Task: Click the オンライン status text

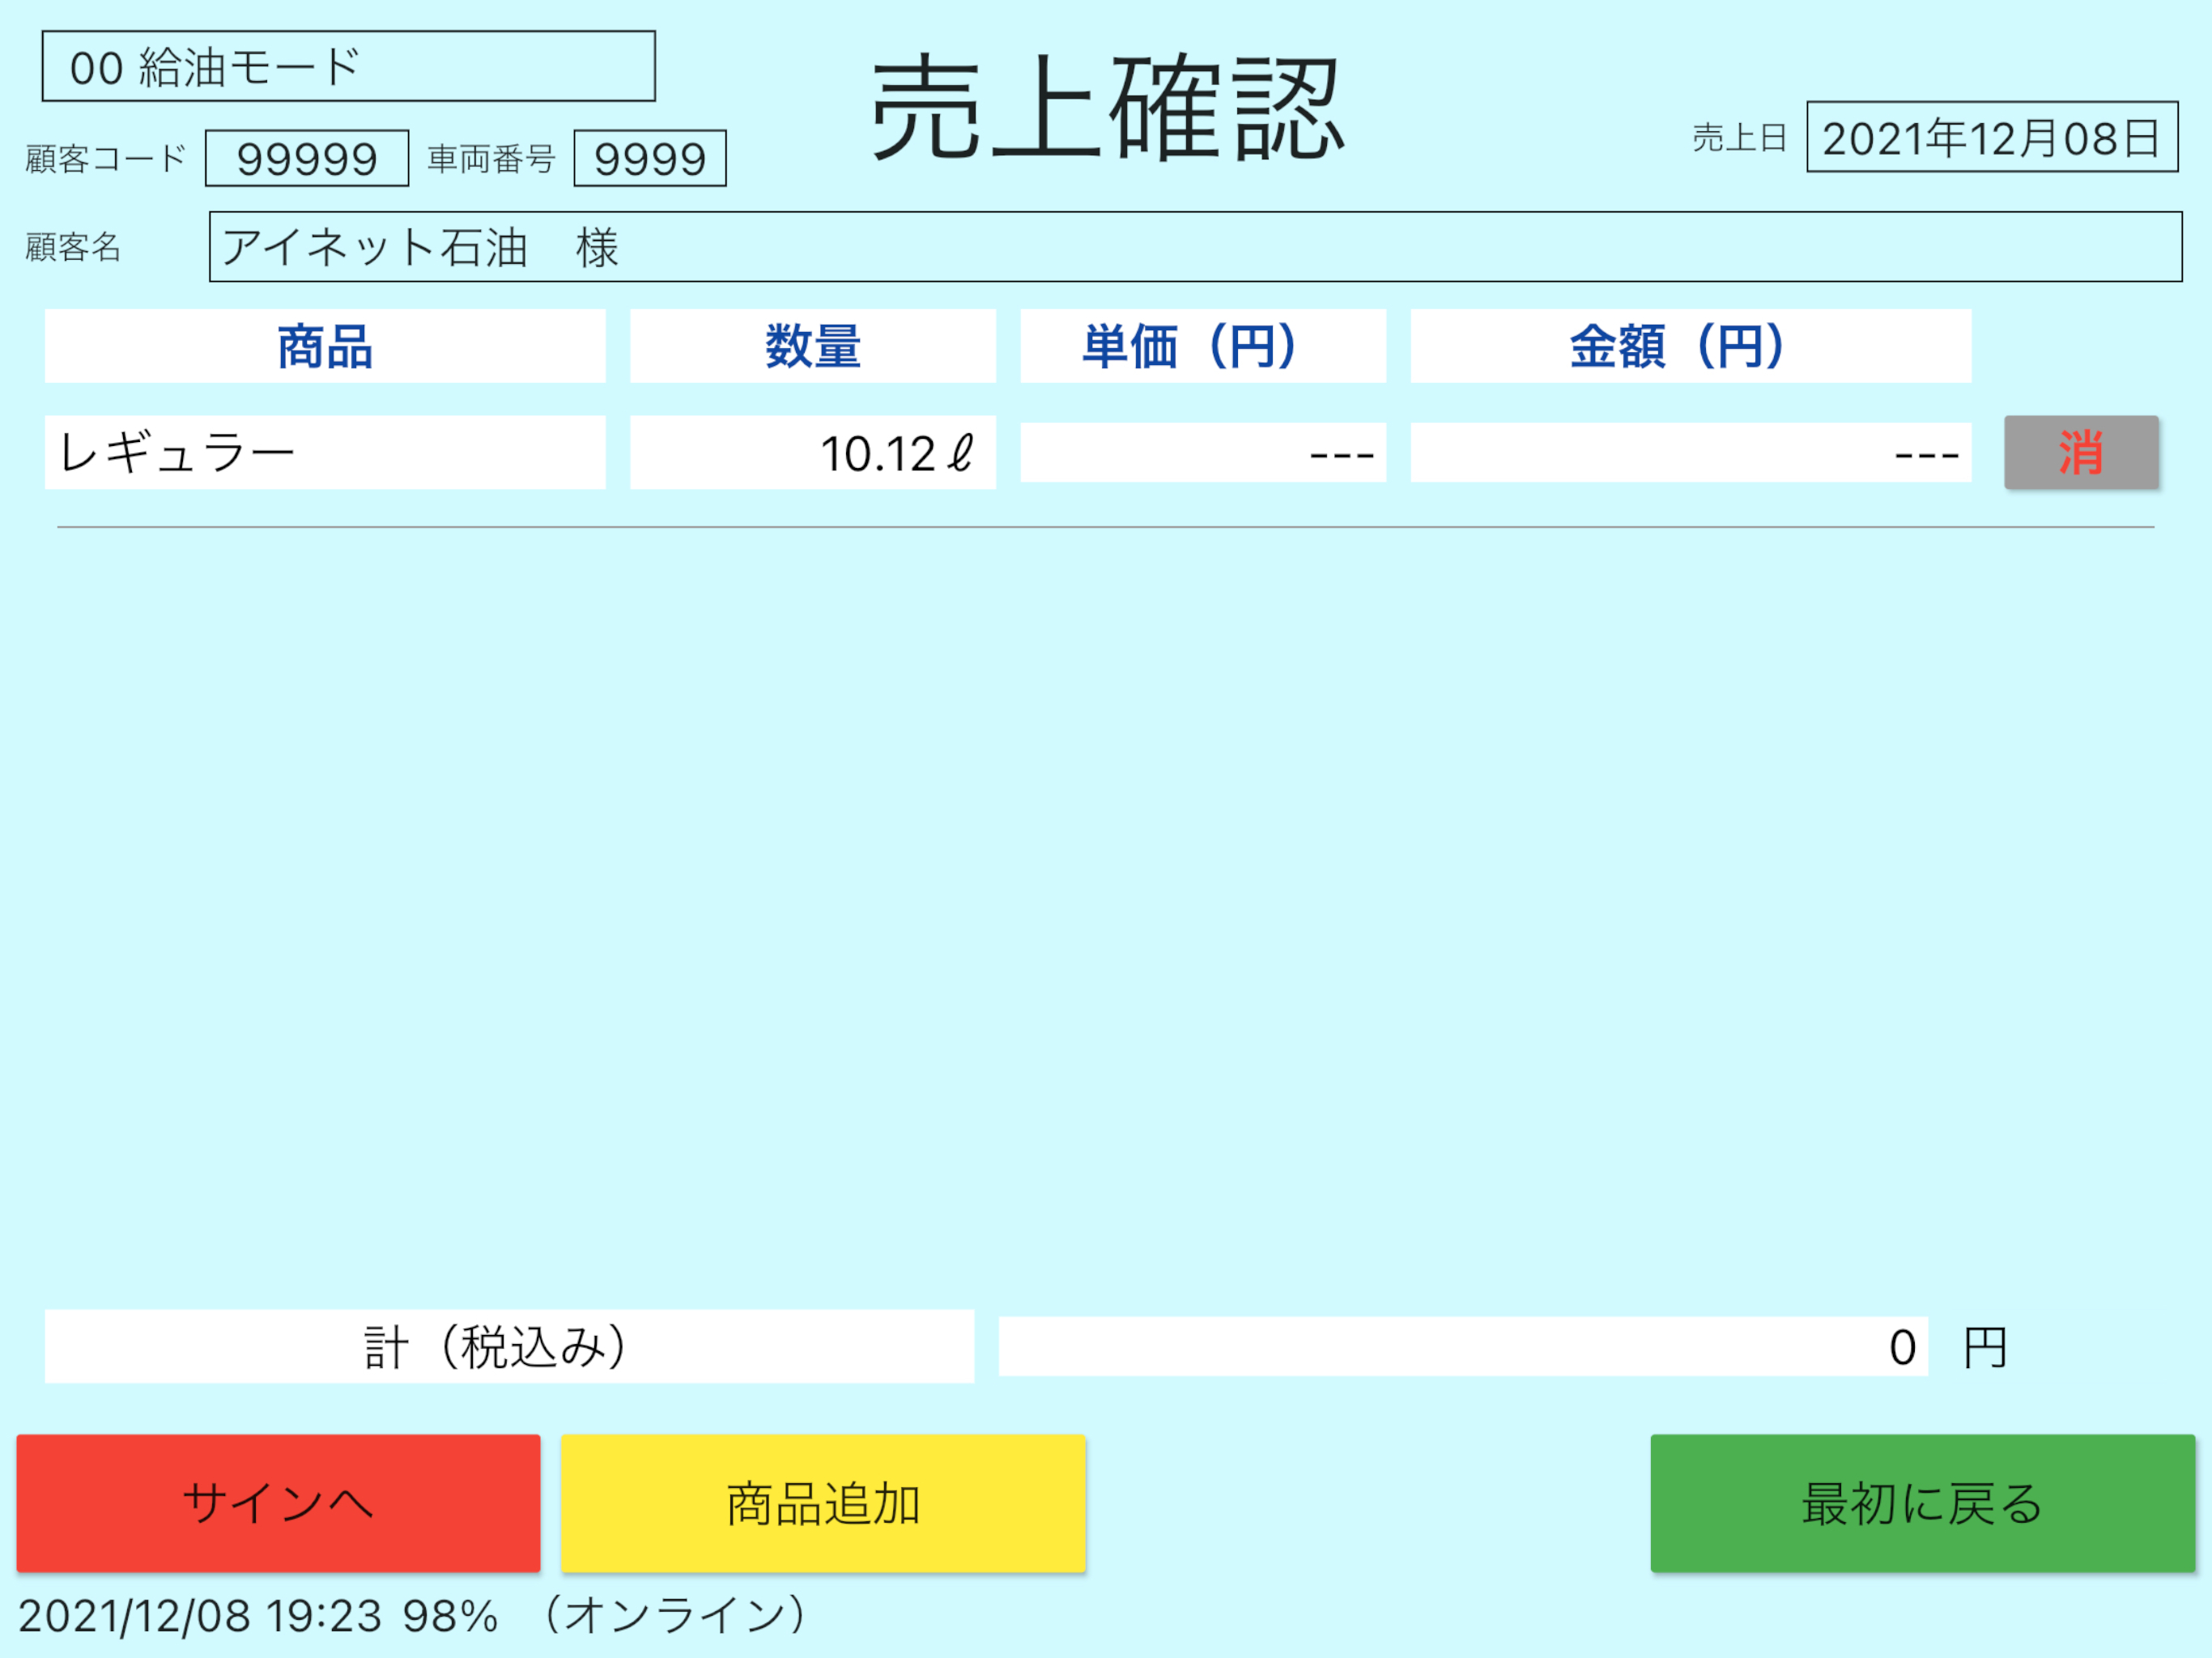Action: pyautogui.click(x=676, y=1615)
